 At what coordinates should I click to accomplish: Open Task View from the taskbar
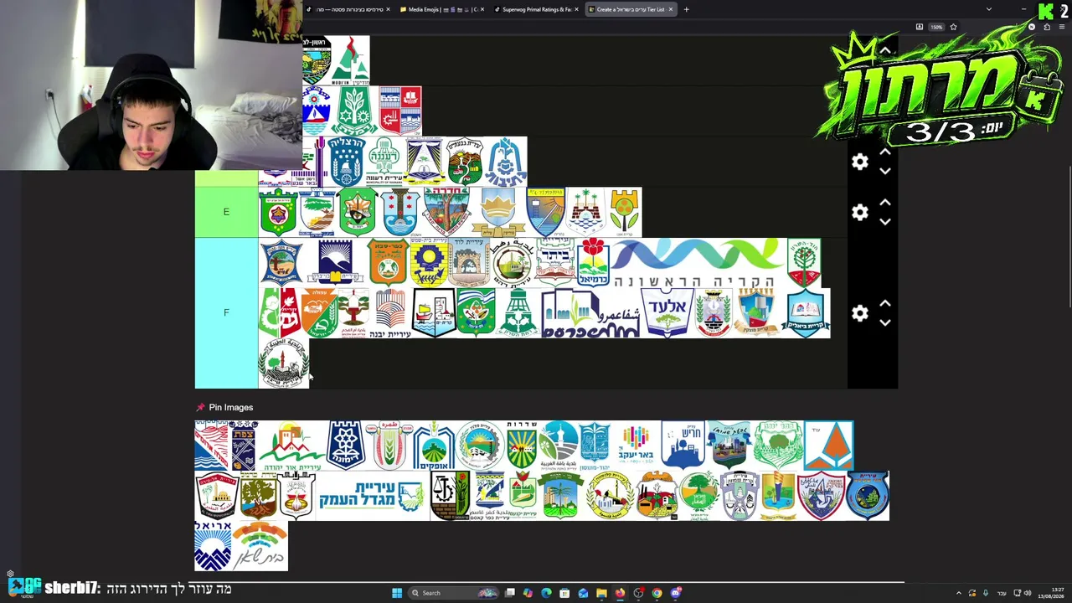point(509,593)
